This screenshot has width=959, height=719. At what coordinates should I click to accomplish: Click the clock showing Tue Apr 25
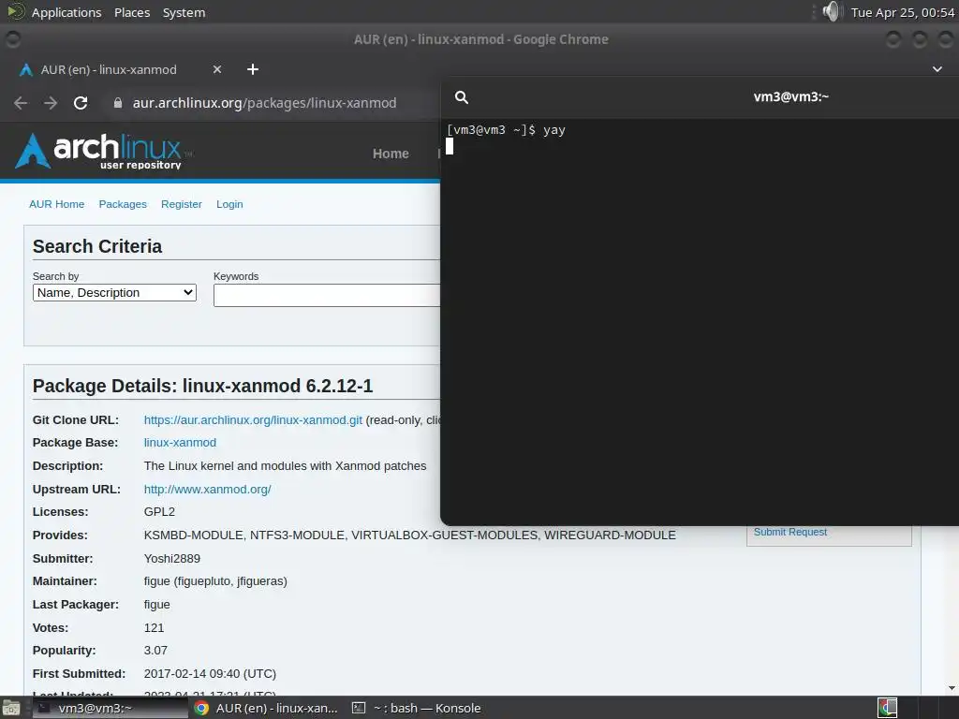pyautogui.click(x=902, y=12)
